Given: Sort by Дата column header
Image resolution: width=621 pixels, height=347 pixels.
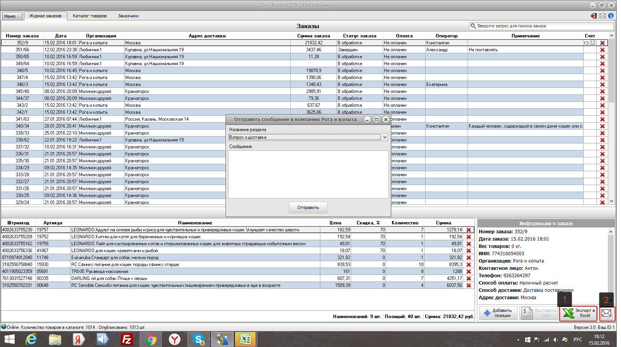Looking at the screenshot, I should (61, 36).
